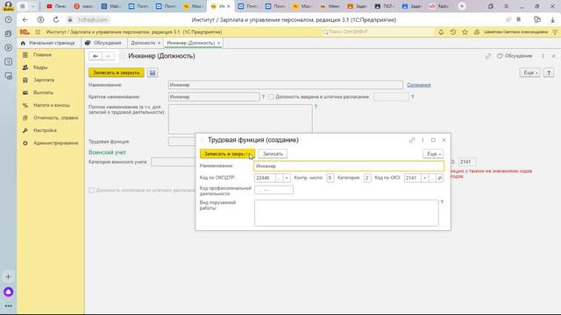The image size is (561, 315).
Task: Click the browser reload icon
Action: coord(56,19)
